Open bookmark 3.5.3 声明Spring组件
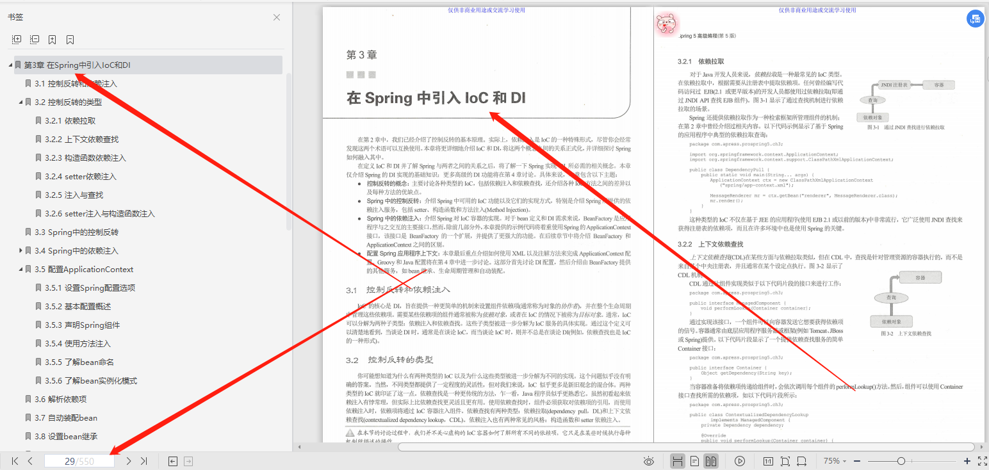989x470 pixels. coord(82,325)
